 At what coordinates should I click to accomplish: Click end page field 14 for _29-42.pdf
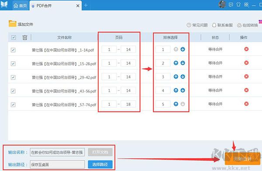pos(128,77)
